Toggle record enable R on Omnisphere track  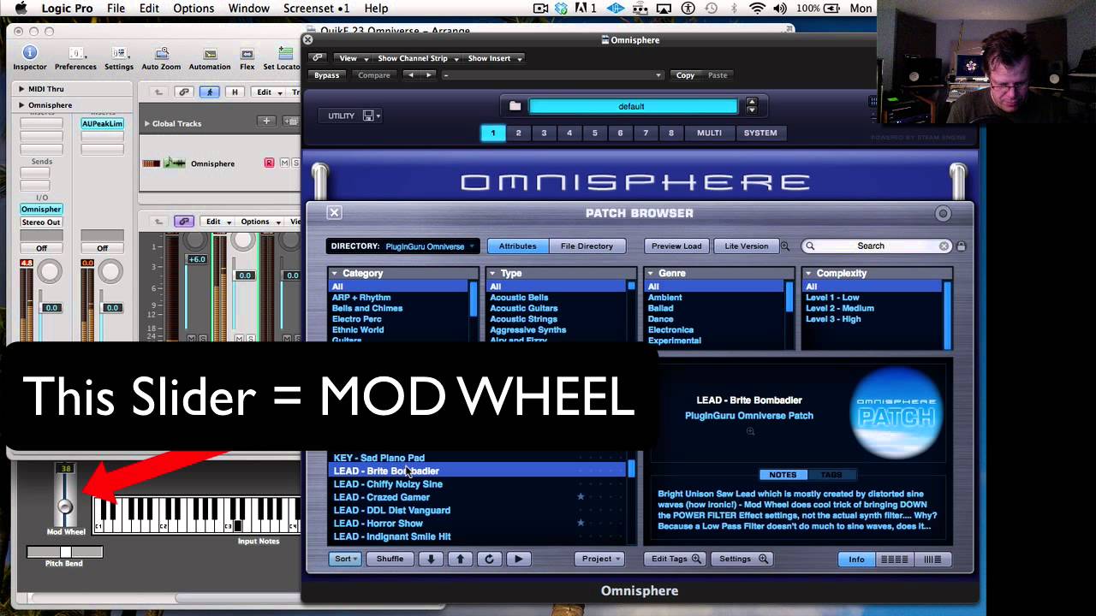tap(269, 163)
